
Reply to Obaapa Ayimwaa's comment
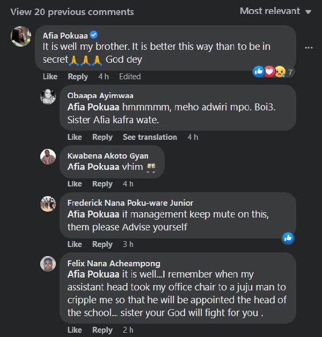point(102,137)
